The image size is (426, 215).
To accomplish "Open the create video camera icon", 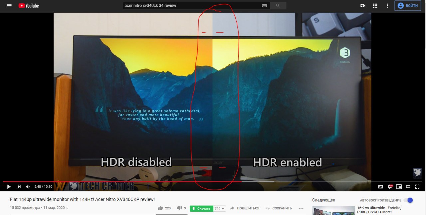I will (x=363, y=6).
